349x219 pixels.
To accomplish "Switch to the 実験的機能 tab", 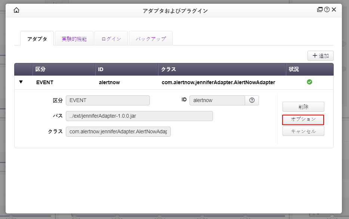I will click(74, 39).
